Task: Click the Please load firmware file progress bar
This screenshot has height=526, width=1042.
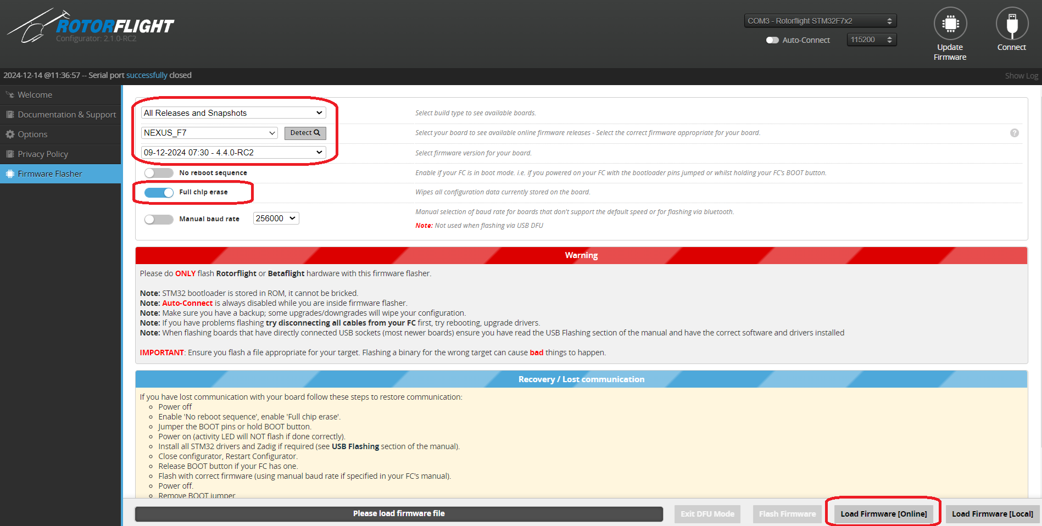Action: tap(399, 514)
